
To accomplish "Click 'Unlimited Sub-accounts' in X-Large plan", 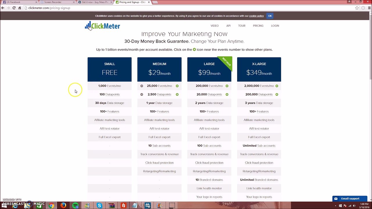I will click(259, 146).
